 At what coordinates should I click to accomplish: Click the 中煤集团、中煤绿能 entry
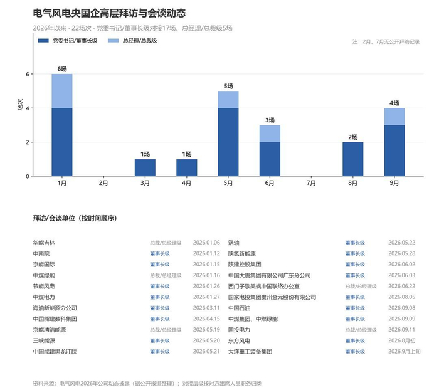[253, 319]
